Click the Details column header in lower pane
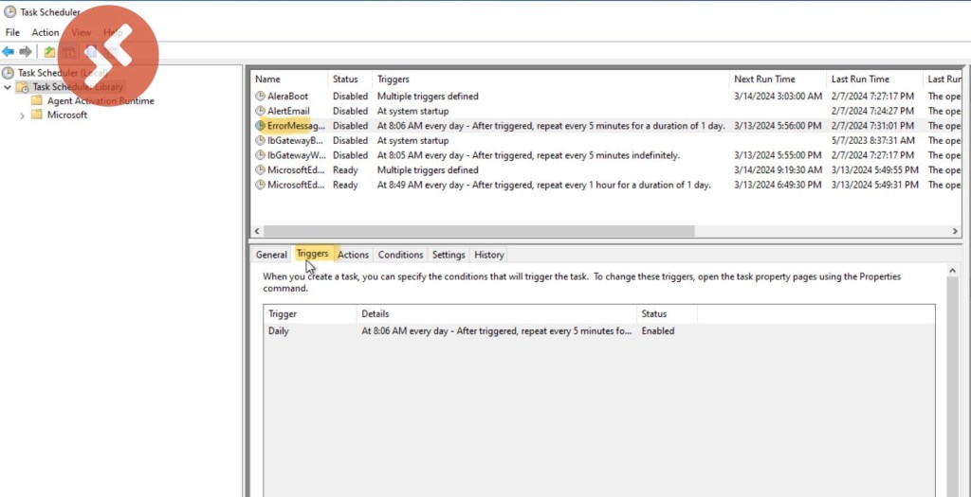The image size is (971, 497). (497, 314)
